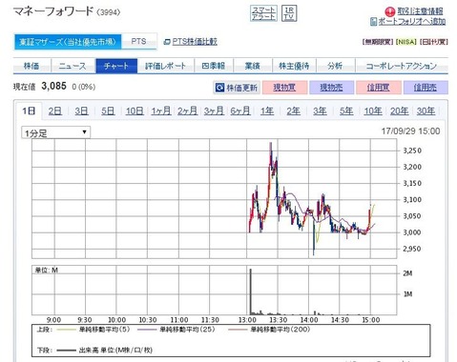Screen dimensions: 457x362
Task: Select the 2年 chart period
Action: pos(293,111)
